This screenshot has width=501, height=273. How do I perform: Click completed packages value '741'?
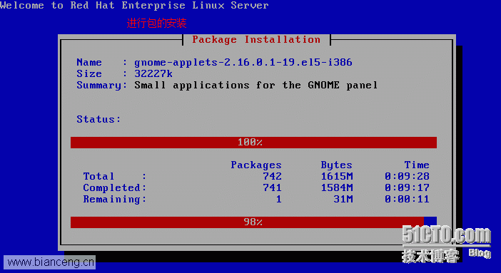(x=272, y=187)
